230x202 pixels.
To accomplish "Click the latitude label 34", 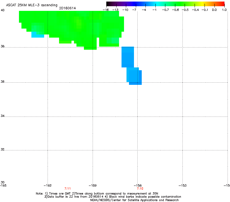I will (x=2, y=116).
